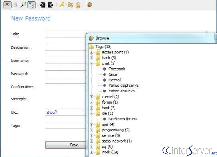
Task: Click the golden key icon in toolbar
Action: pos(62,5)
